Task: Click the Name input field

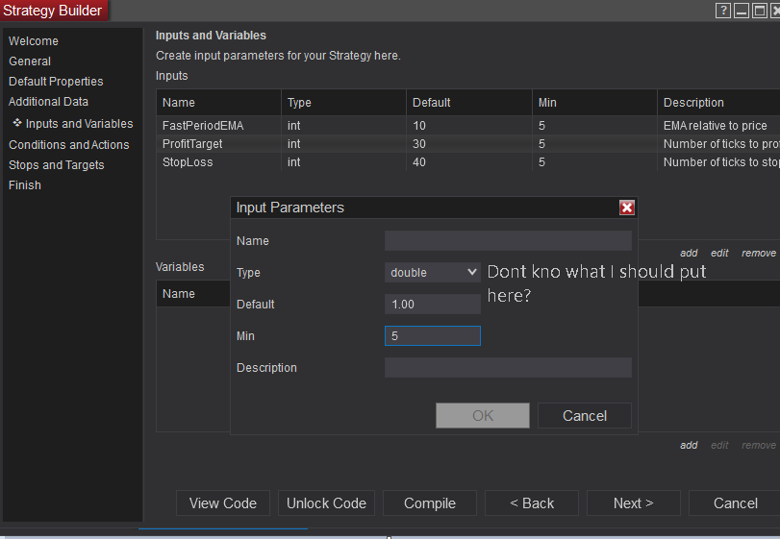Action: (x=508, y=240)
